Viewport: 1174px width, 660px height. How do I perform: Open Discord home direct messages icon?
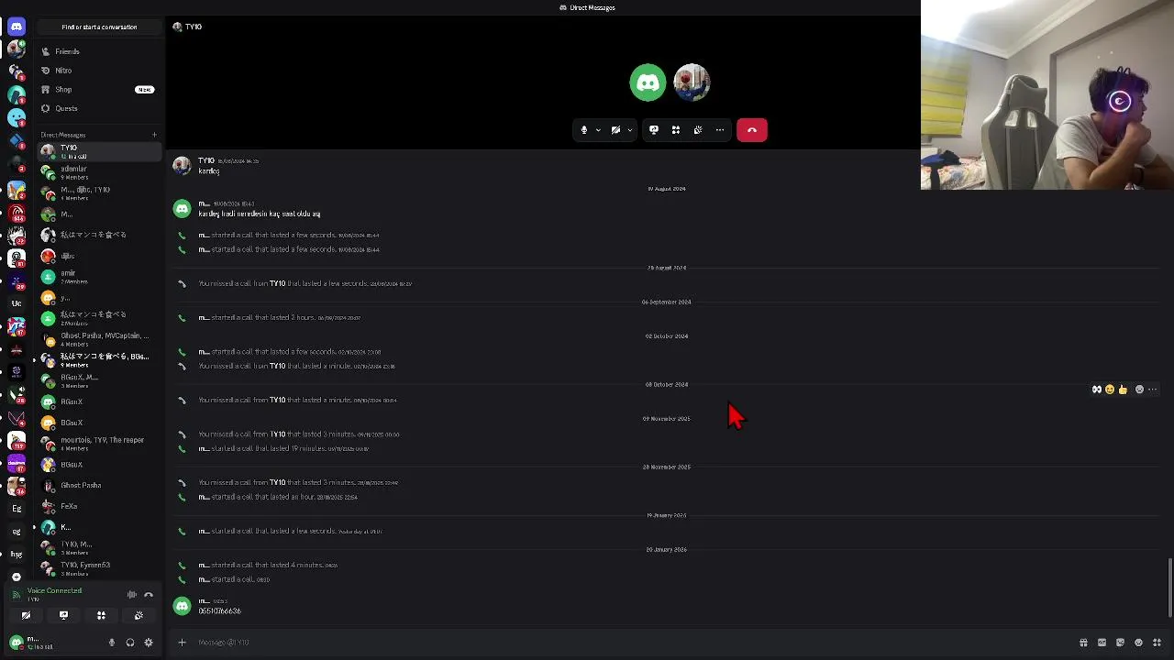click(x=17, y=27)
